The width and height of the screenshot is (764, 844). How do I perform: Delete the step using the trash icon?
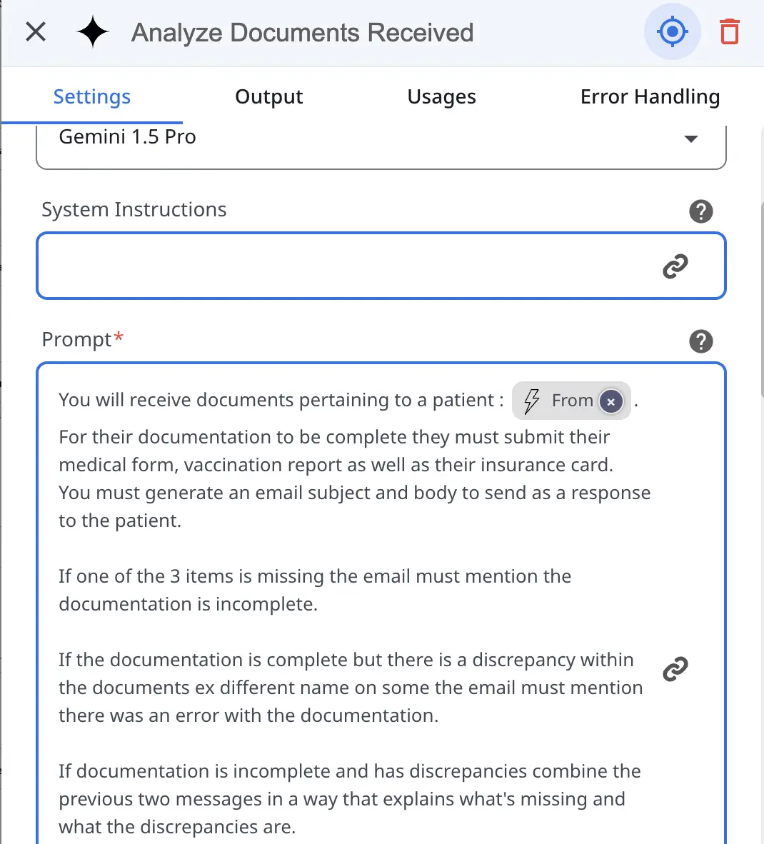(728, 31)
